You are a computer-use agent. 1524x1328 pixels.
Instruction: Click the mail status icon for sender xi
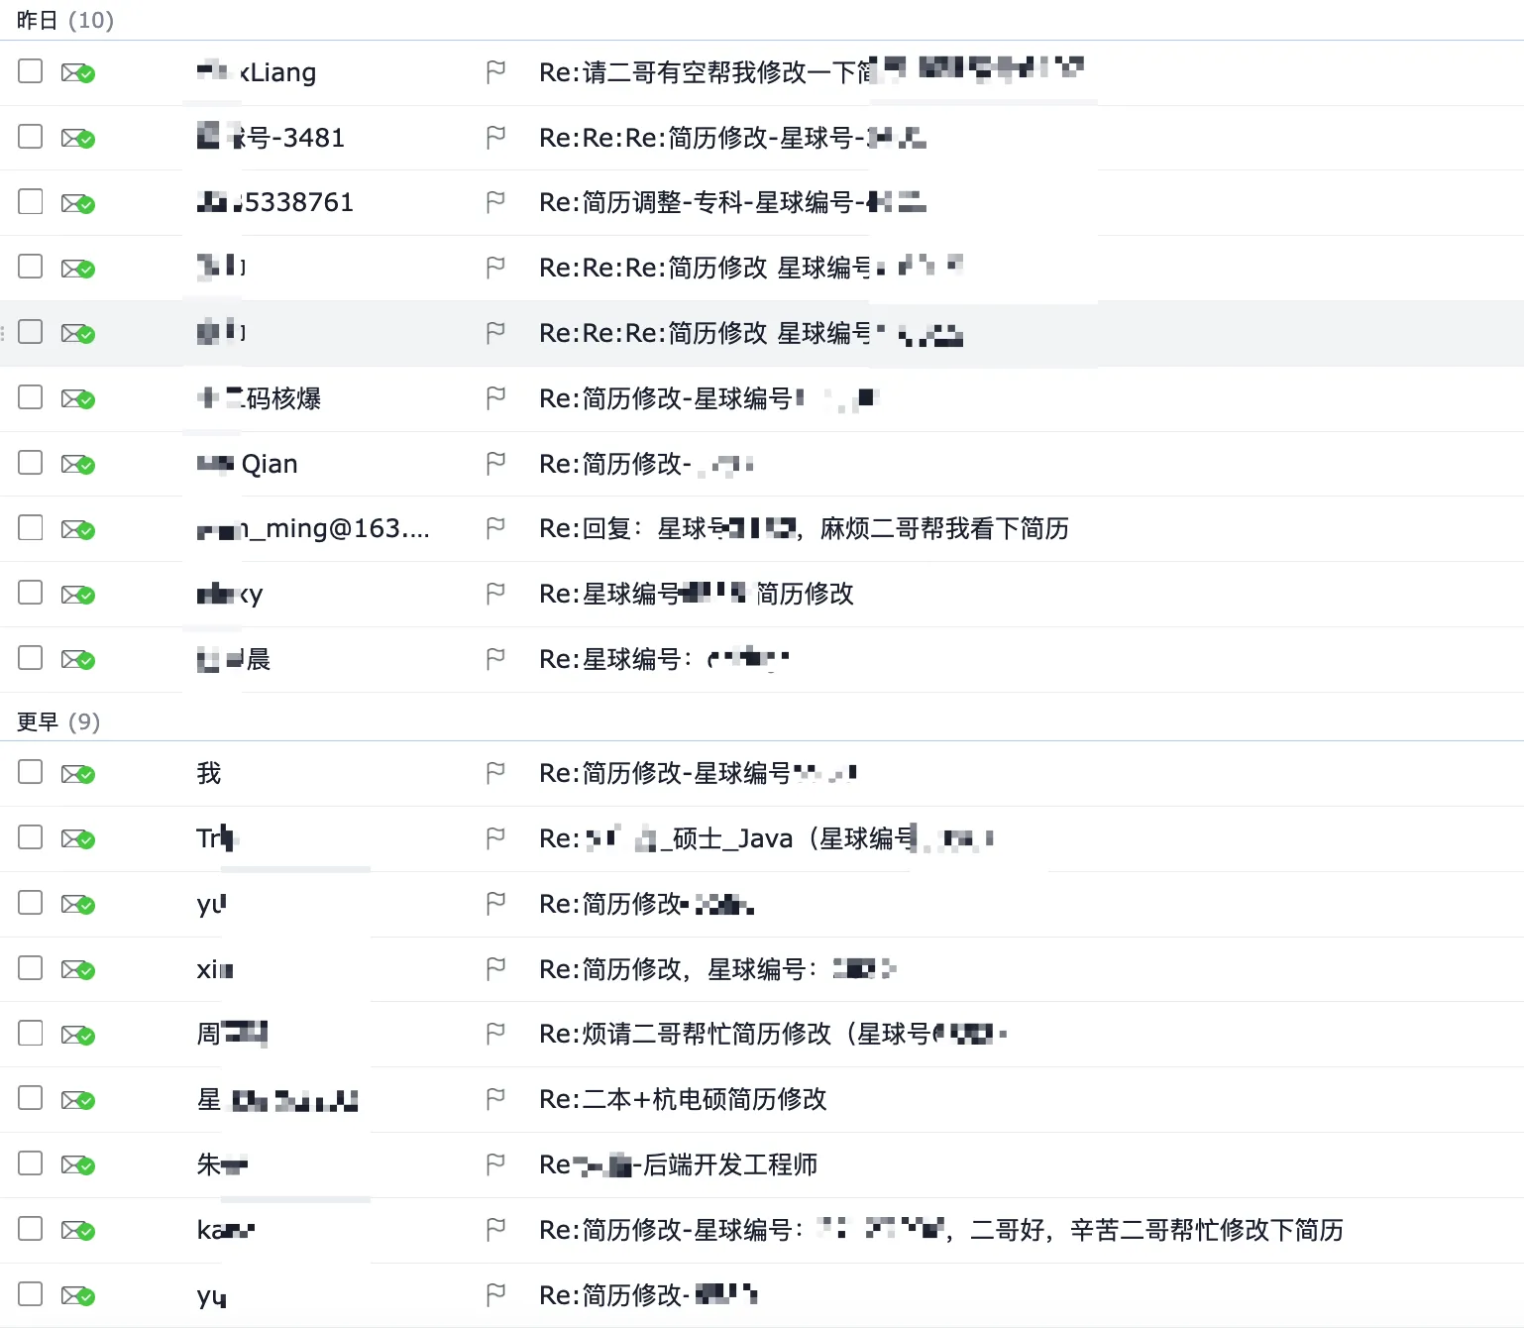78,969
